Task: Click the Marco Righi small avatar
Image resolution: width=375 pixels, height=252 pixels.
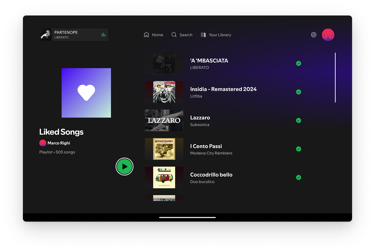Action: (43, 143)
